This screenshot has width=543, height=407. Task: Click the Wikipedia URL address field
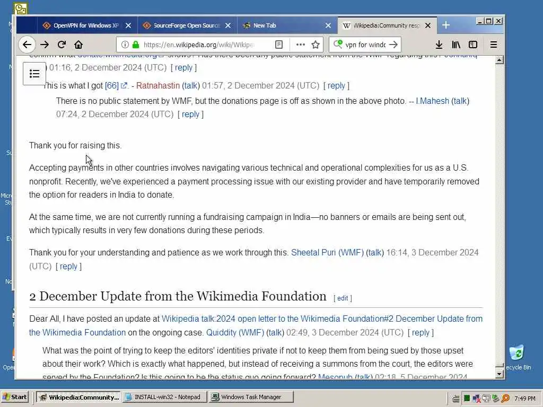199,45
